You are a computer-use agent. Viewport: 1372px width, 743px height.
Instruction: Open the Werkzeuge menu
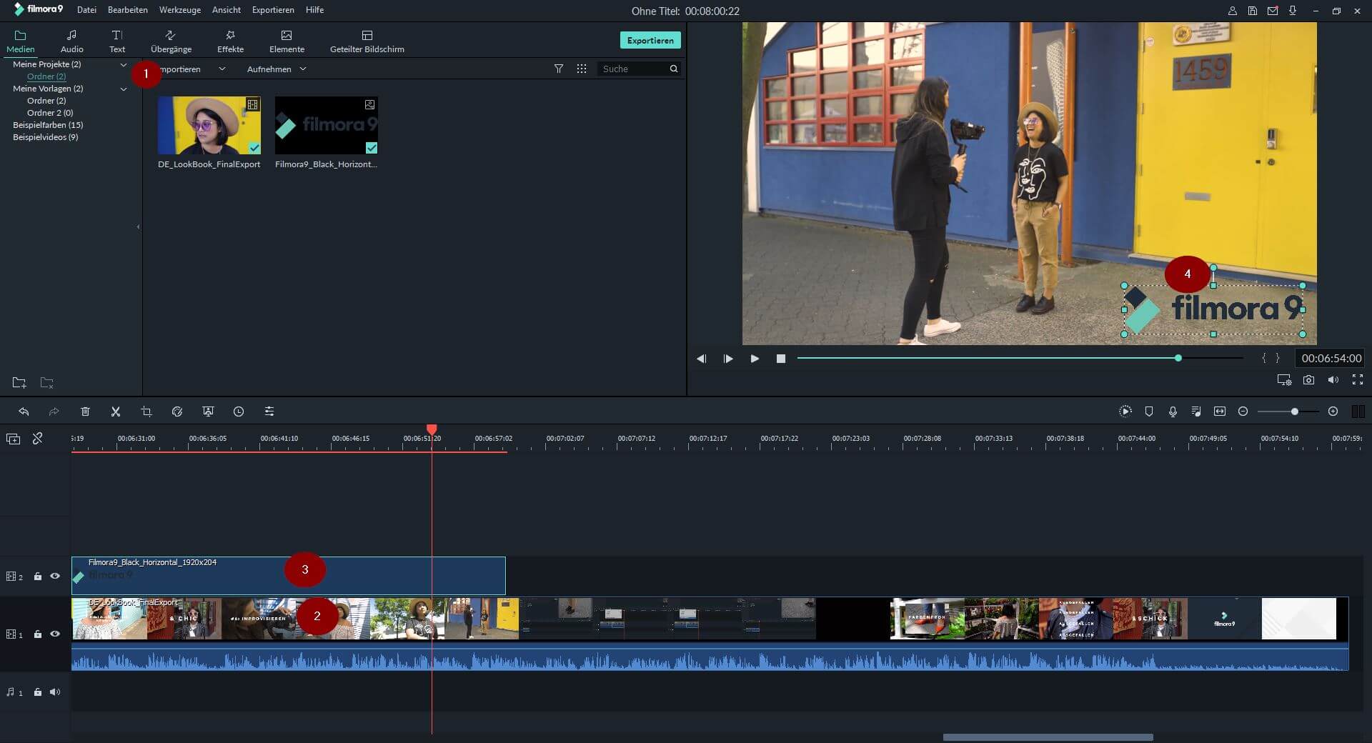coord(180,10)
